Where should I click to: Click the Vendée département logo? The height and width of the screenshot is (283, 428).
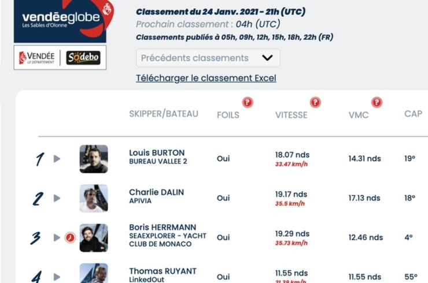tap(38, 58)
